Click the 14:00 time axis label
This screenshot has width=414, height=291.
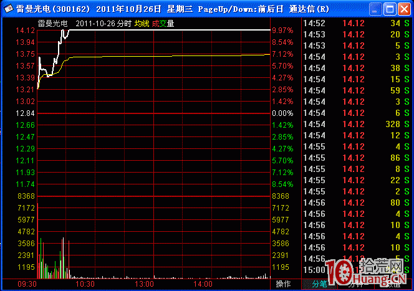(x=203, y=284)
